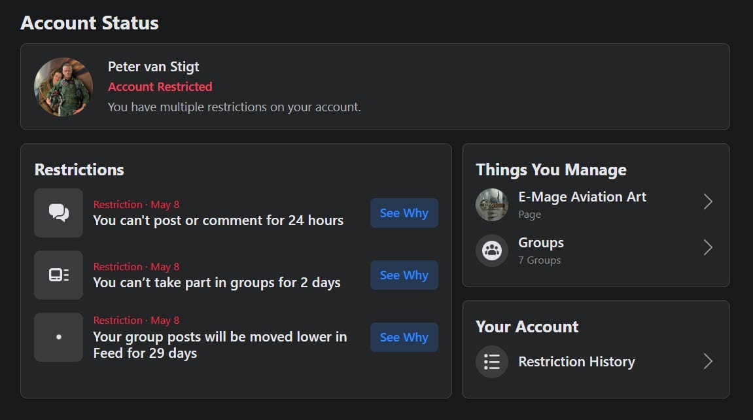Click the Restrictions section heading

[x=79, y=169]
